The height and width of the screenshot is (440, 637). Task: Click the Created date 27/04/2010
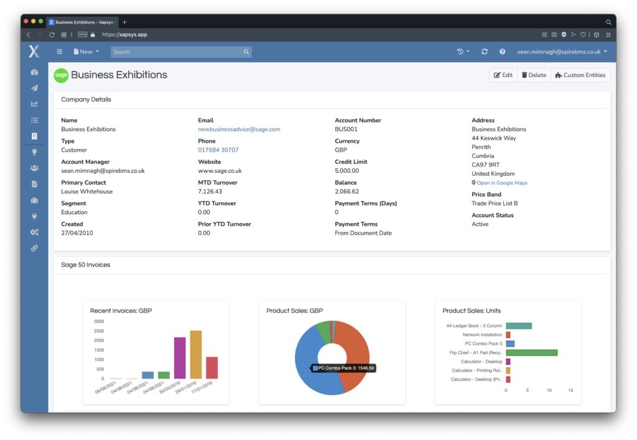coord(77,233)
